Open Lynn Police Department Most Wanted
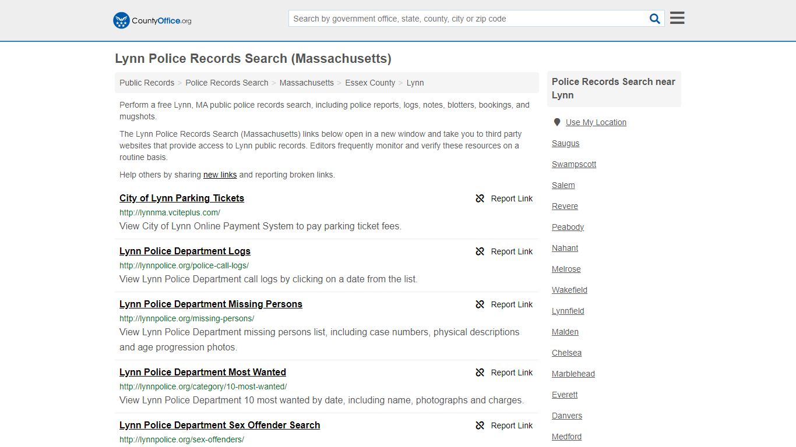Screen dimensions: 796x447 pyautogui.click(x=203, y=372)
